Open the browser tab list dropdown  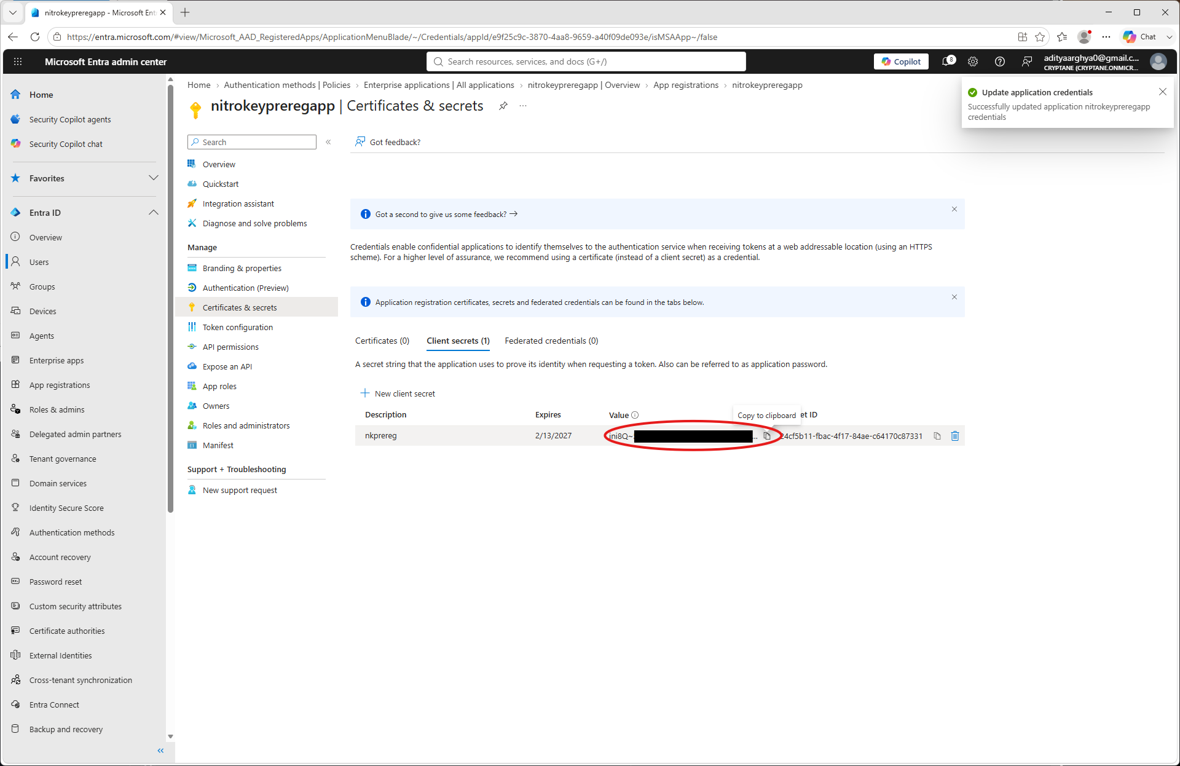point(13,12)
